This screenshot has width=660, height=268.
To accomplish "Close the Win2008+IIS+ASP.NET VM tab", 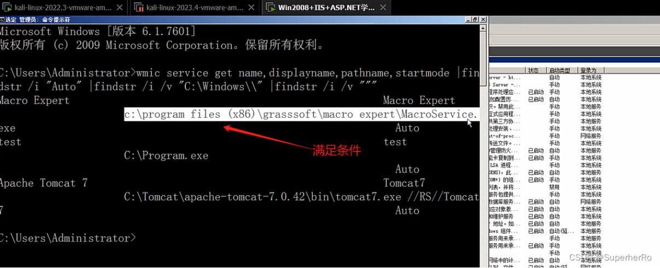I will point(383,8).
